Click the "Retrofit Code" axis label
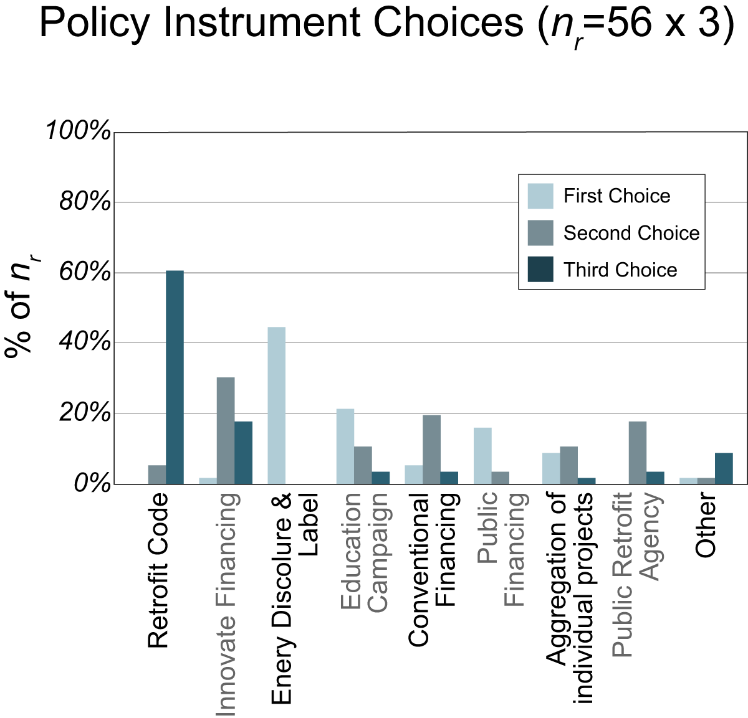The image size is (748, 718). tap(158, 570)
